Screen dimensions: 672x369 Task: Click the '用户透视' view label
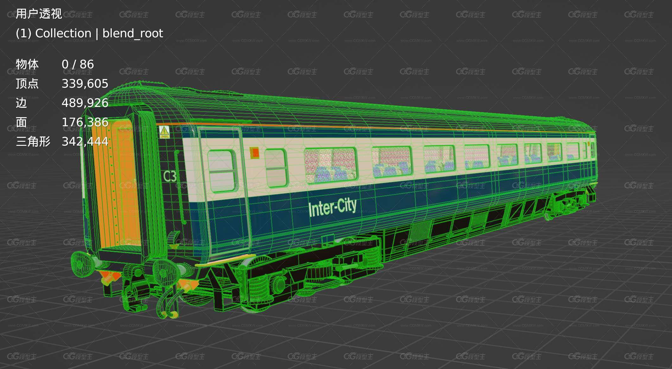(39, 14)
